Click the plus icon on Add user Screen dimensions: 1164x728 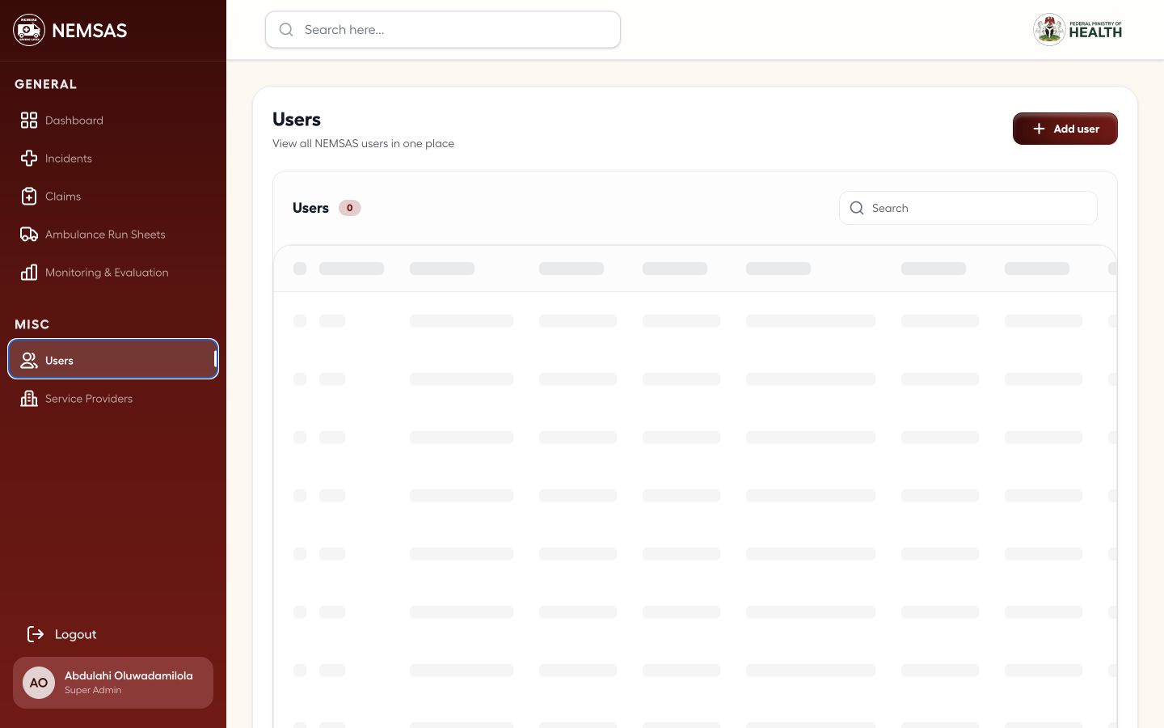(1039, 129)
